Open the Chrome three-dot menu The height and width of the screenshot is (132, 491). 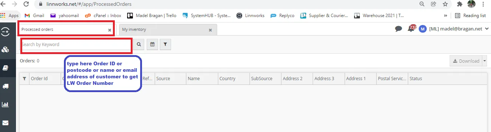483,4
